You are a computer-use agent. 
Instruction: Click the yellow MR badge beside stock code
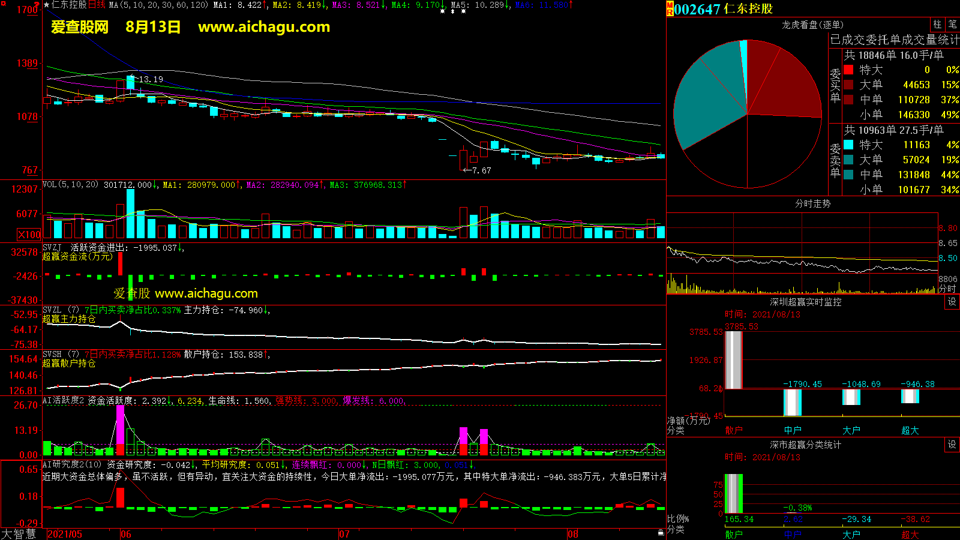[x=670, y=9]
